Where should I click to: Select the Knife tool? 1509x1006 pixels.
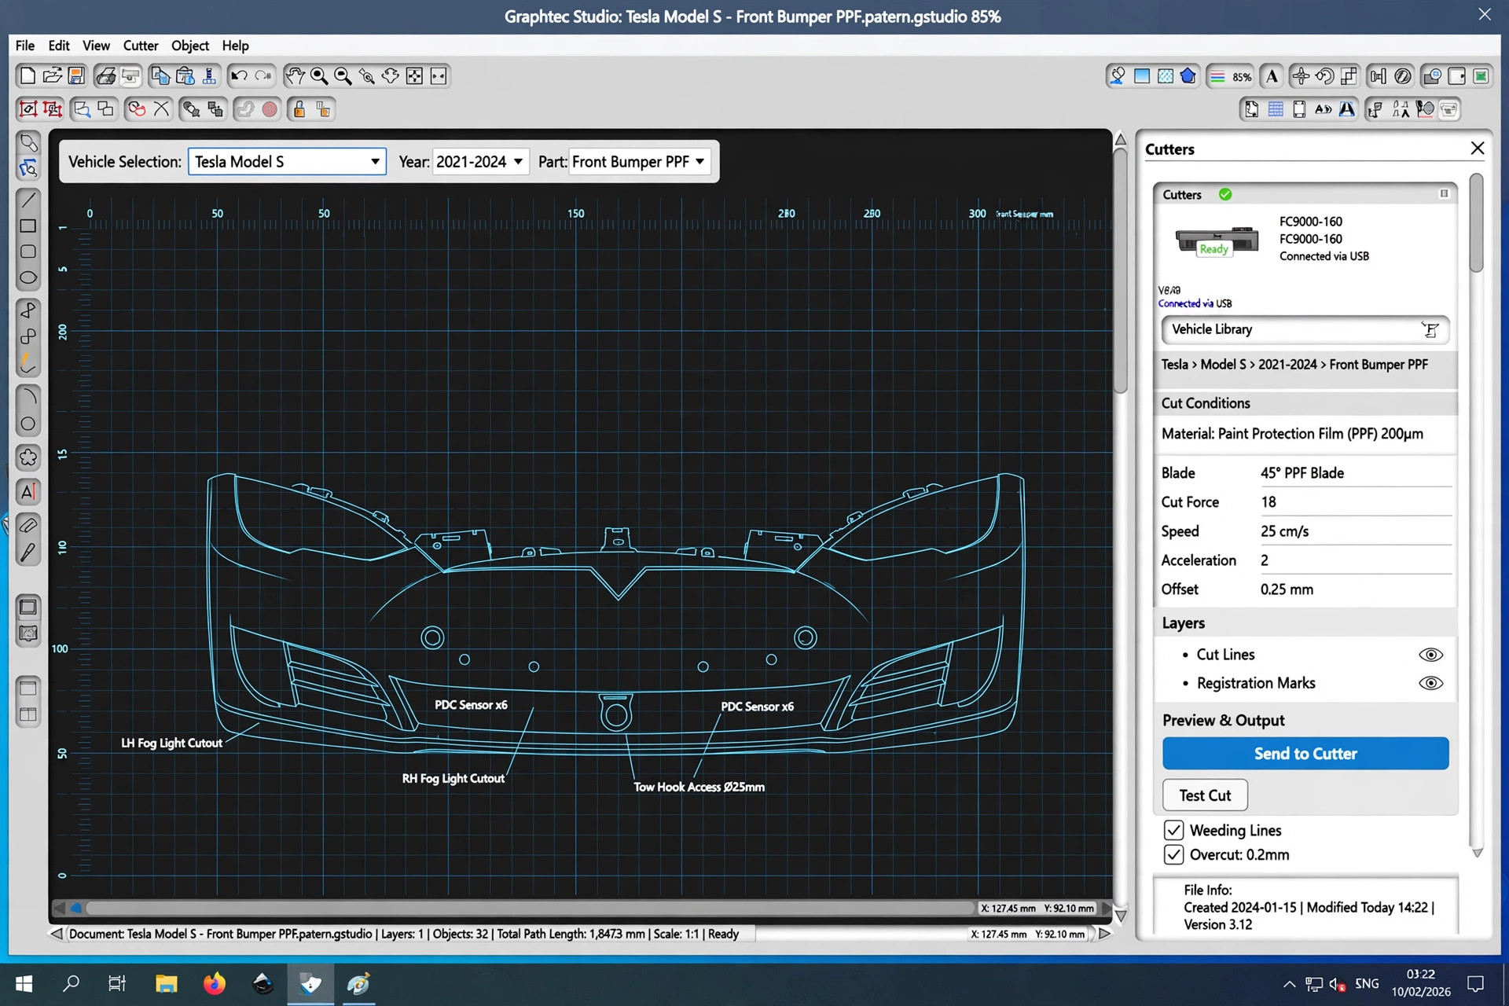click(x=28, y=553)
